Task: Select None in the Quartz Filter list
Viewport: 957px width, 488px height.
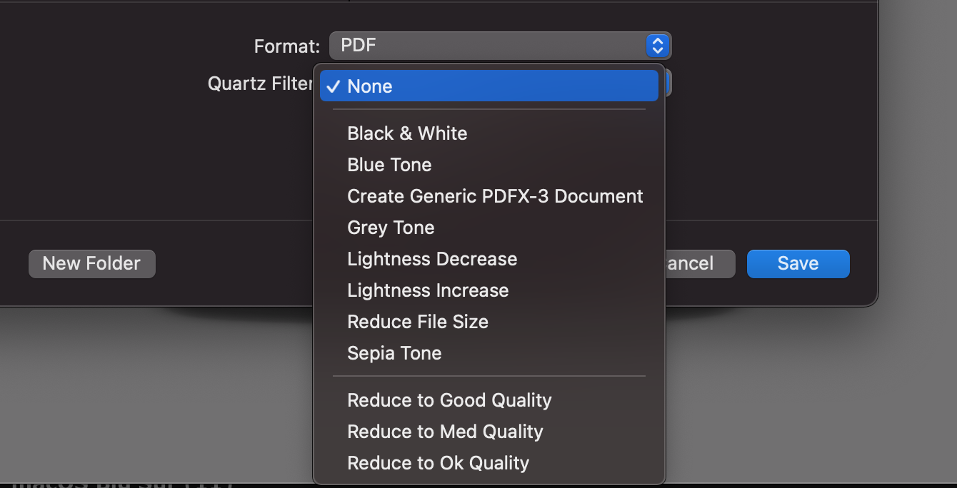Action: pos(370,86)
